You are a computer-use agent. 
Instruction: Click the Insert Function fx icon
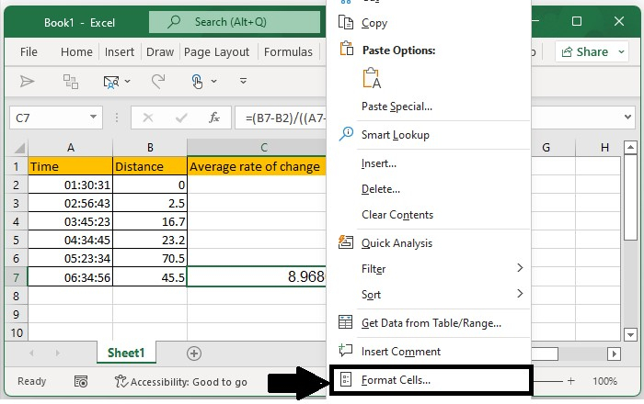214,118
